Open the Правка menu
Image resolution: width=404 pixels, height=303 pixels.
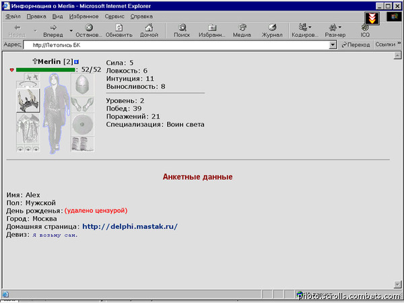(x=36, y=16)
